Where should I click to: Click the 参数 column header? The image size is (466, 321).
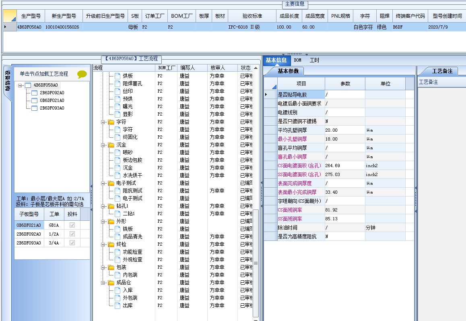click(345, 84)
